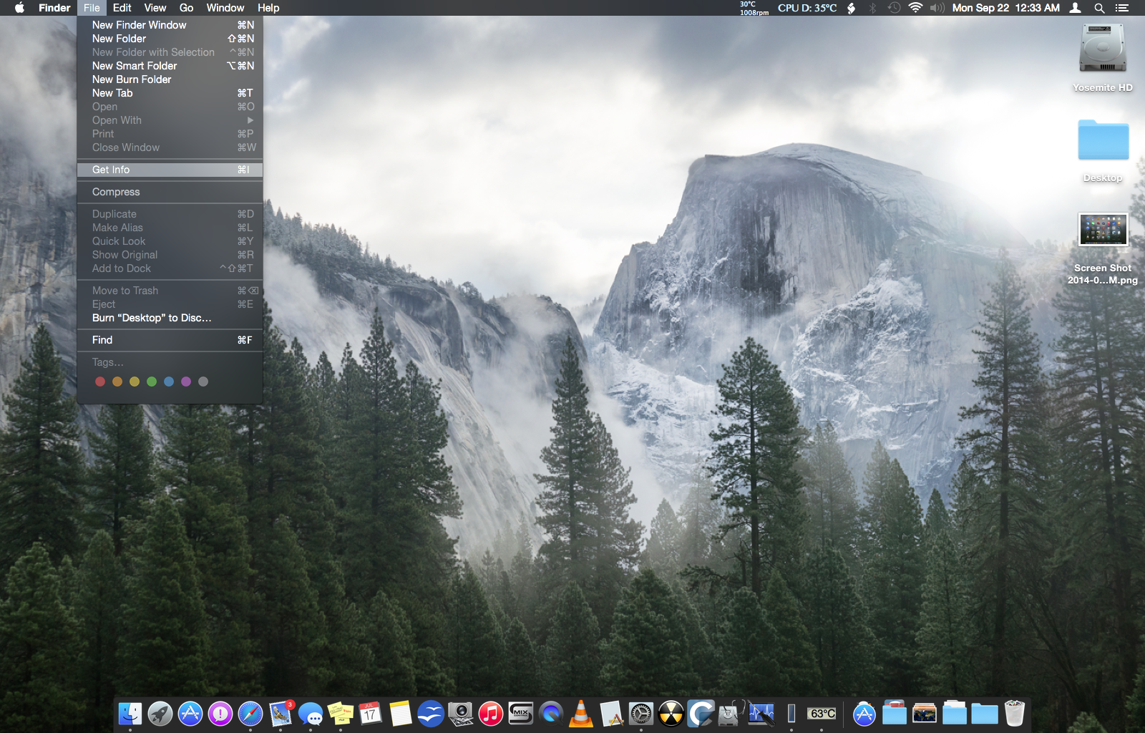Click the date and time display
Image resolution: width=1145 pixels, height=733 pixels.
pyautogui.click(x=1005, y=8)
